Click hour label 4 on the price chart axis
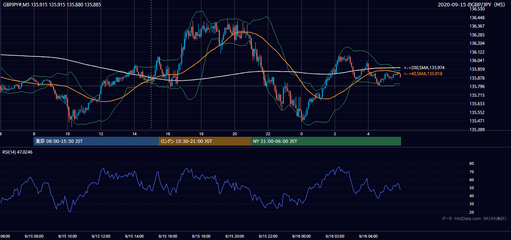 368,134
